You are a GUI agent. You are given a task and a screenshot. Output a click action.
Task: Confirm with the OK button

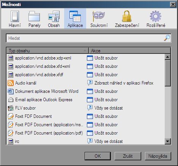[x=98, y=156]
